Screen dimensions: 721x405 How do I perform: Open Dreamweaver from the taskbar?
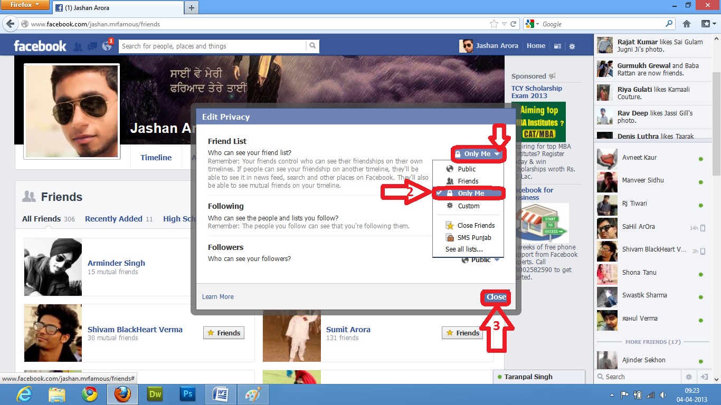click(155, 394)
